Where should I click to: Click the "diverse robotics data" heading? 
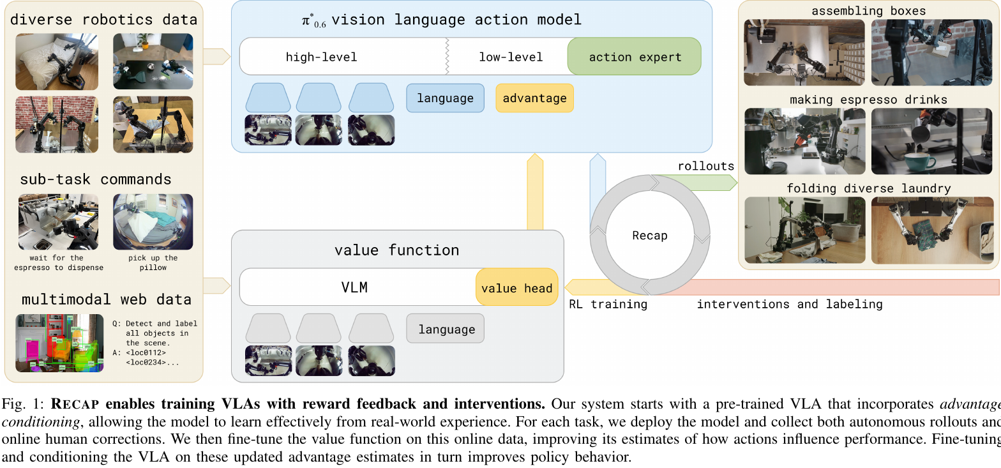pyautogui.click(x=104, y=20)
